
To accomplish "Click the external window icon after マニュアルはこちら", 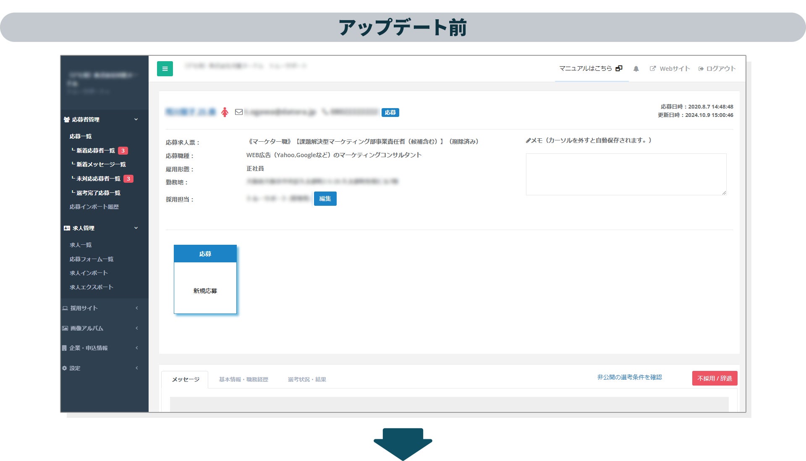I will point(619,68).
